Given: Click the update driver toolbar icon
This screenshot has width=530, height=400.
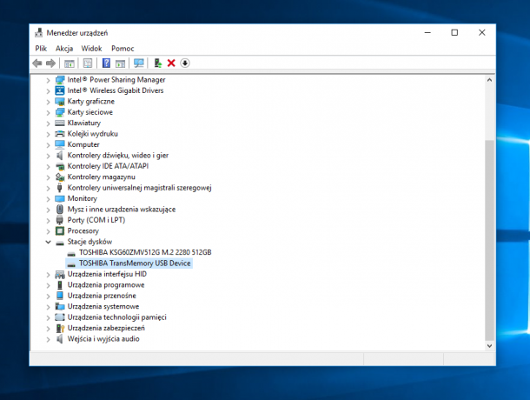Looking at the screenshot, I should [157, 63].
